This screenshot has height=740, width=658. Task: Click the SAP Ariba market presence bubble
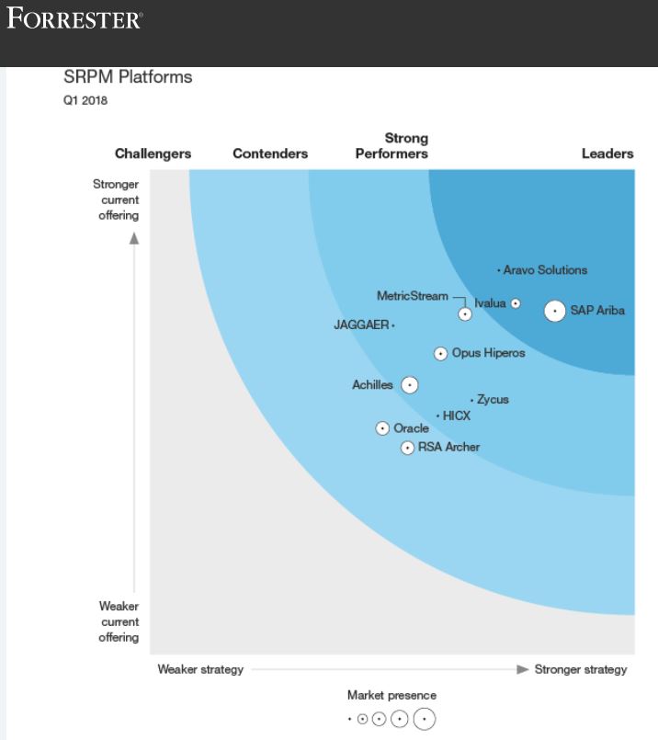[x=555, y=311]
